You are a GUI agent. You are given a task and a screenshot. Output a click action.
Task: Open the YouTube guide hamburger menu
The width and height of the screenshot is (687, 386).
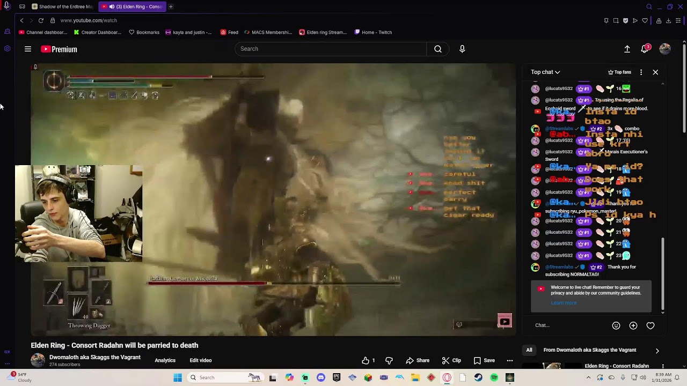click(28, 49)
